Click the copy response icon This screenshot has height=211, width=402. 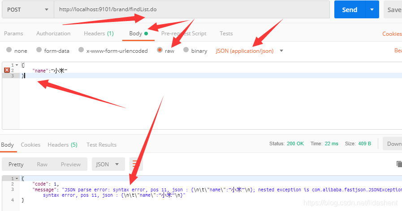399,164
